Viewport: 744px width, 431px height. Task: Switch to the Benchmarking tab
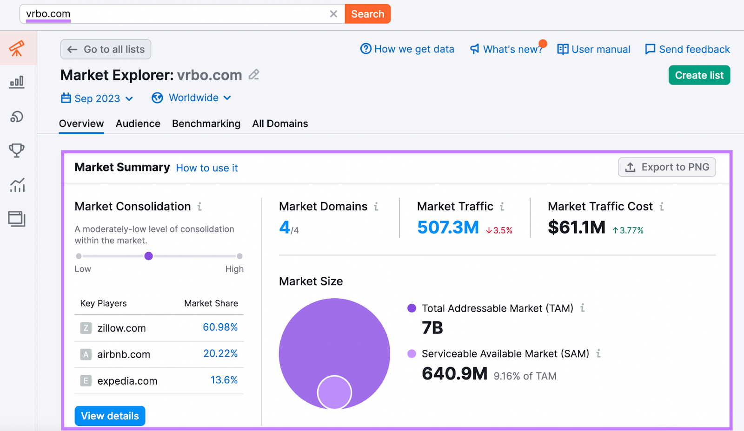coord(206,124)
